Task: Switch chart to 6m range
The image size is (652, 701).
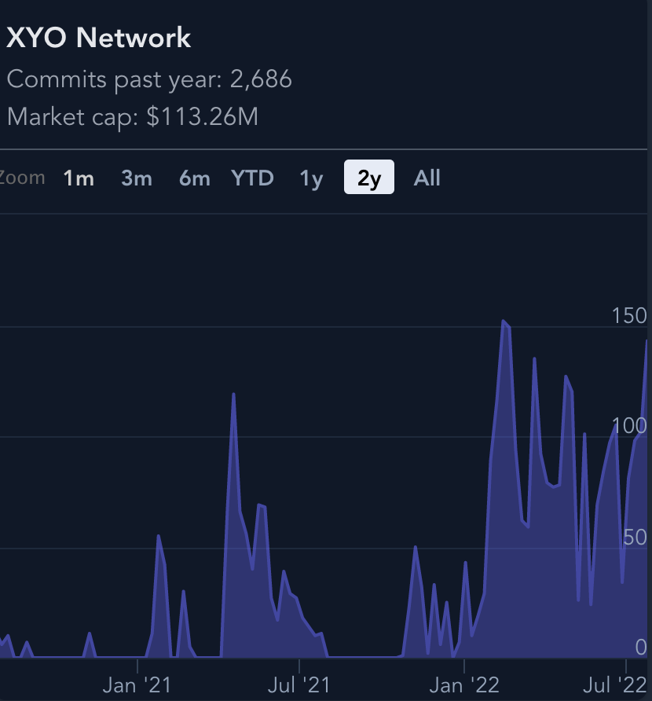Action: 195,178
